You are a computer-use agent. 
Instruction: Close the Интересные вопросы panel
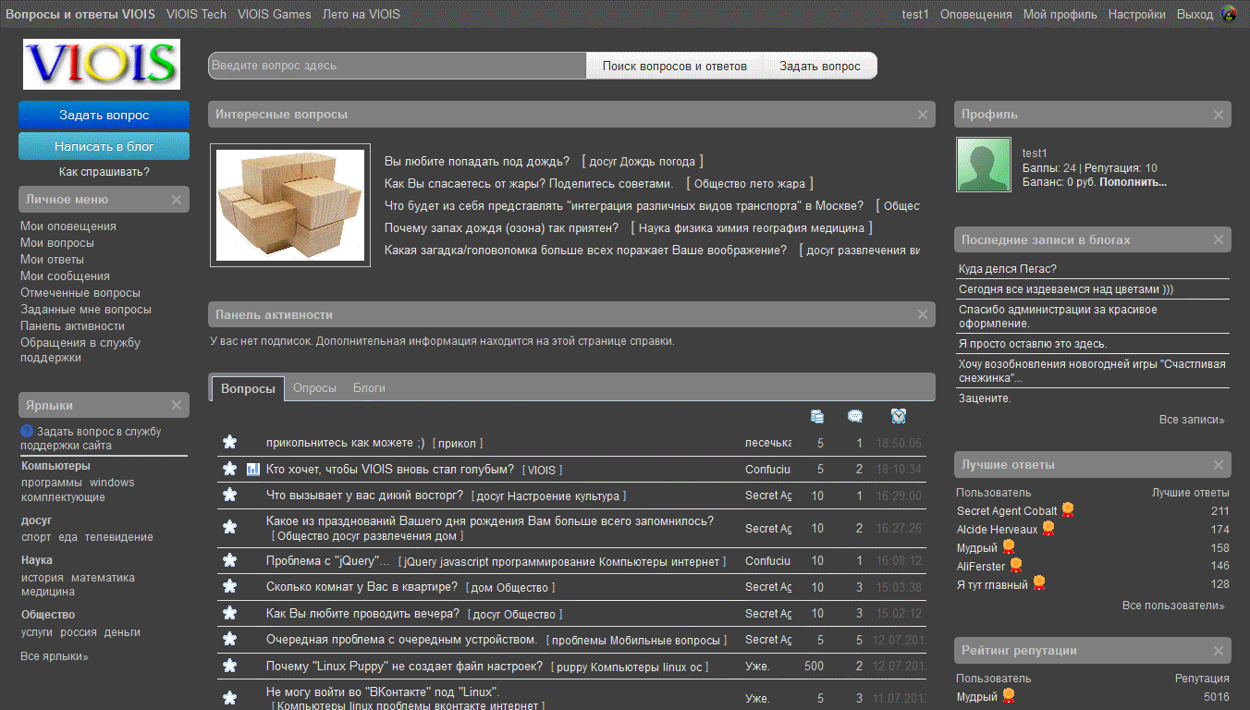click(922, 115)
